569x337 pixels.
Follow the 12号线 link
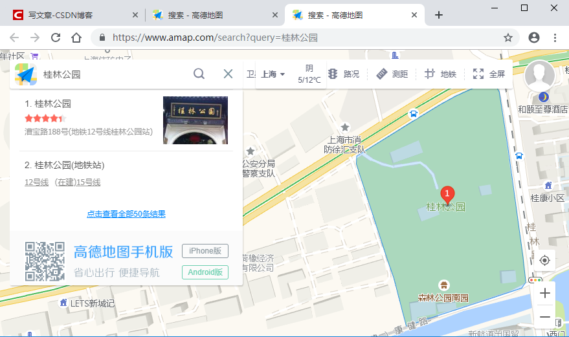(36, 182)
